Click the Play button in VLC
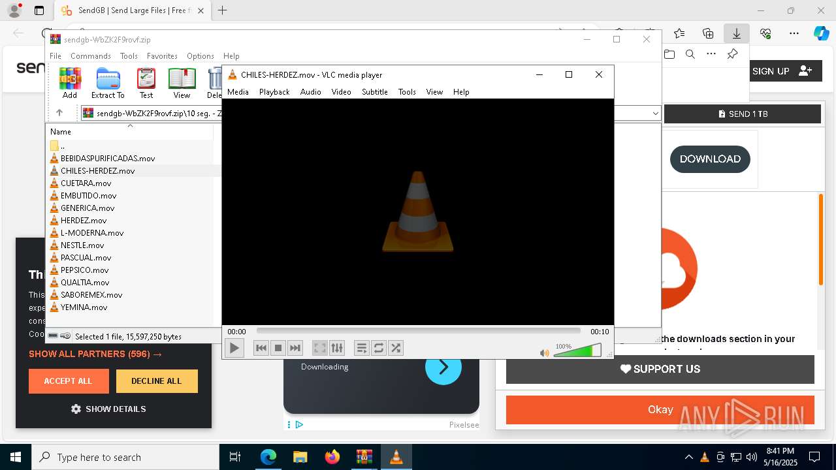The height and width of the screenshot is (470, 836). point(234,348)
